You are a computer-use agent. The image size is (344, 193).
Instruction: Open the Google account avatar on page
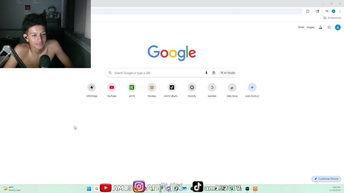[x=338, y=27]
